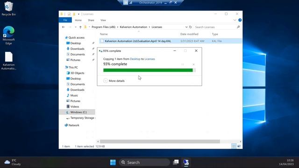Minimize the 93% complete copy dialog
The width and height of the screenshot is (299, 168).
click(175, 51)
